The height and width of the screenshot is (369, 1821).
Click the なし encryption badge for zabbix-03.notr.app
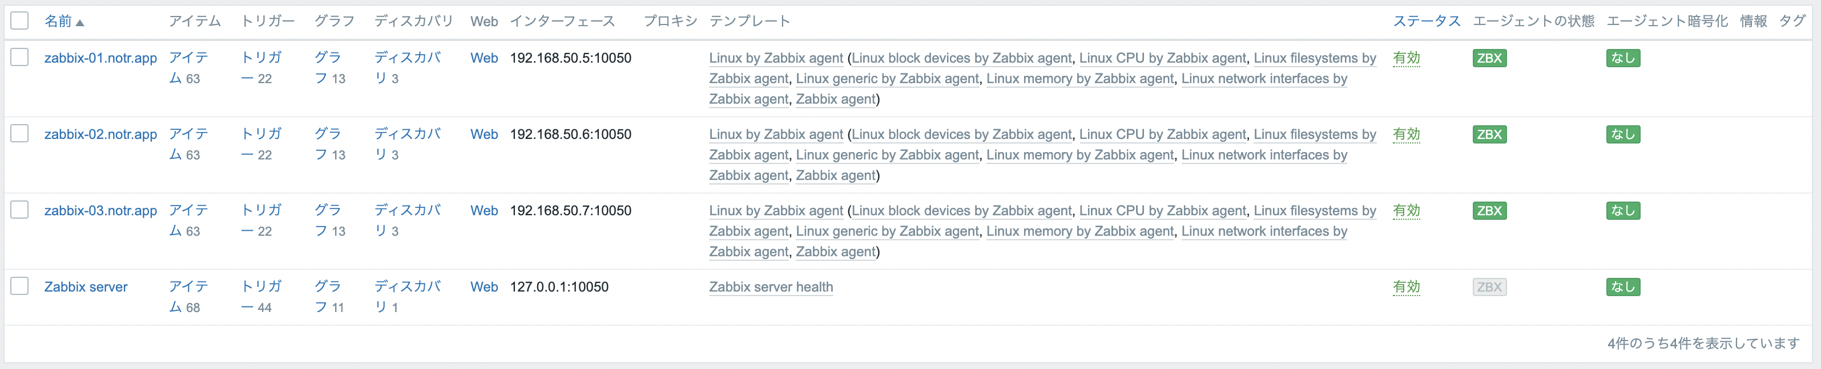coord(1622,210)
